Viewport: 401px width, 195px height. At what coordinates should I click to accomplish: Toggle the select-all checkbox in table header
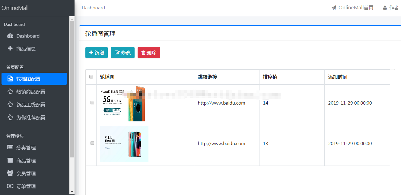tap(91, 77)
